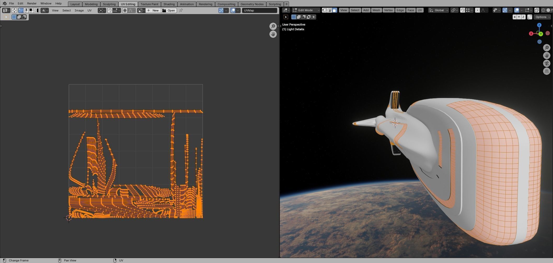This screenshot has height=263, width=553.
Task: Switch to Texture Paint workspace tab
Action: click(149, 4)
